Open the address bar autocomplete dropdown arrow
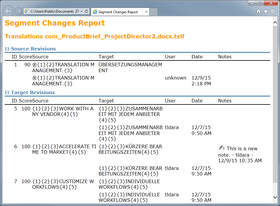 (x=81, y=11)
